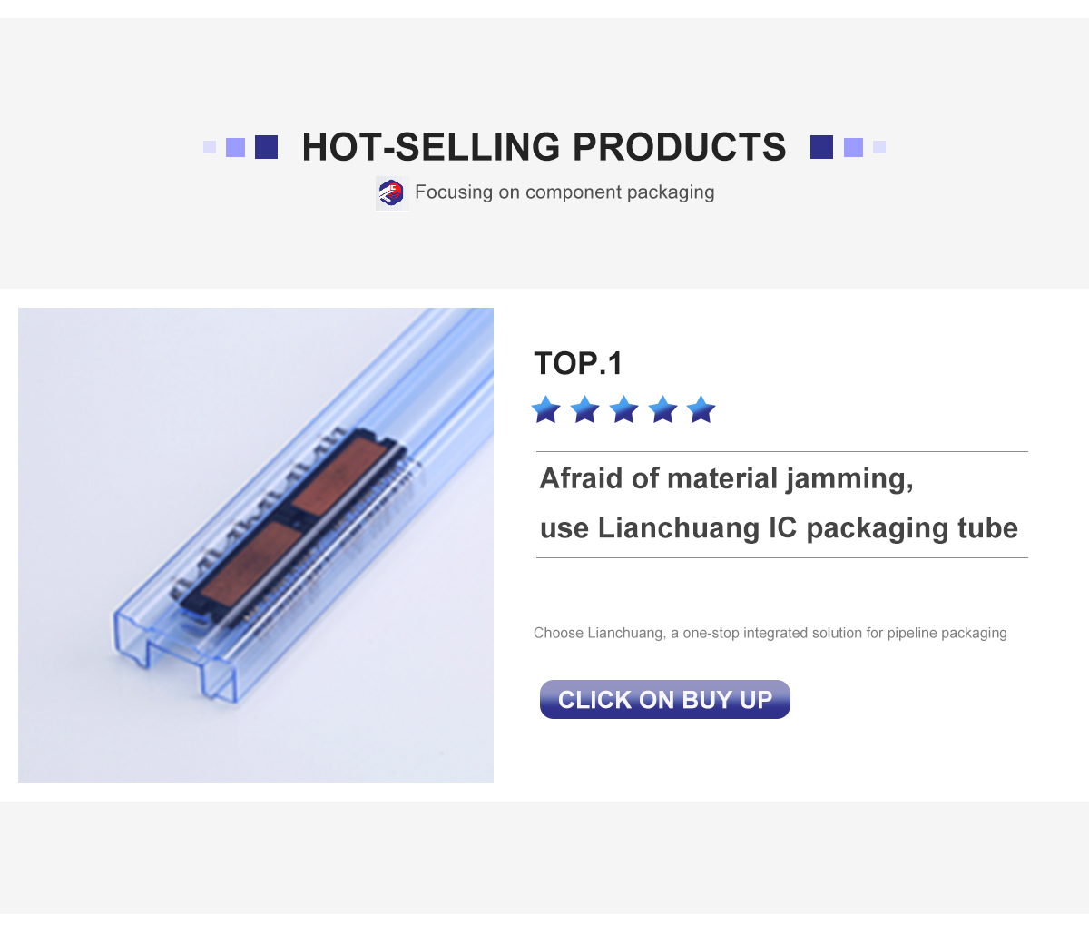Screen dimensions: 1089x935
Task: Click the medium purple square left of heading
Action: (235, 147)
